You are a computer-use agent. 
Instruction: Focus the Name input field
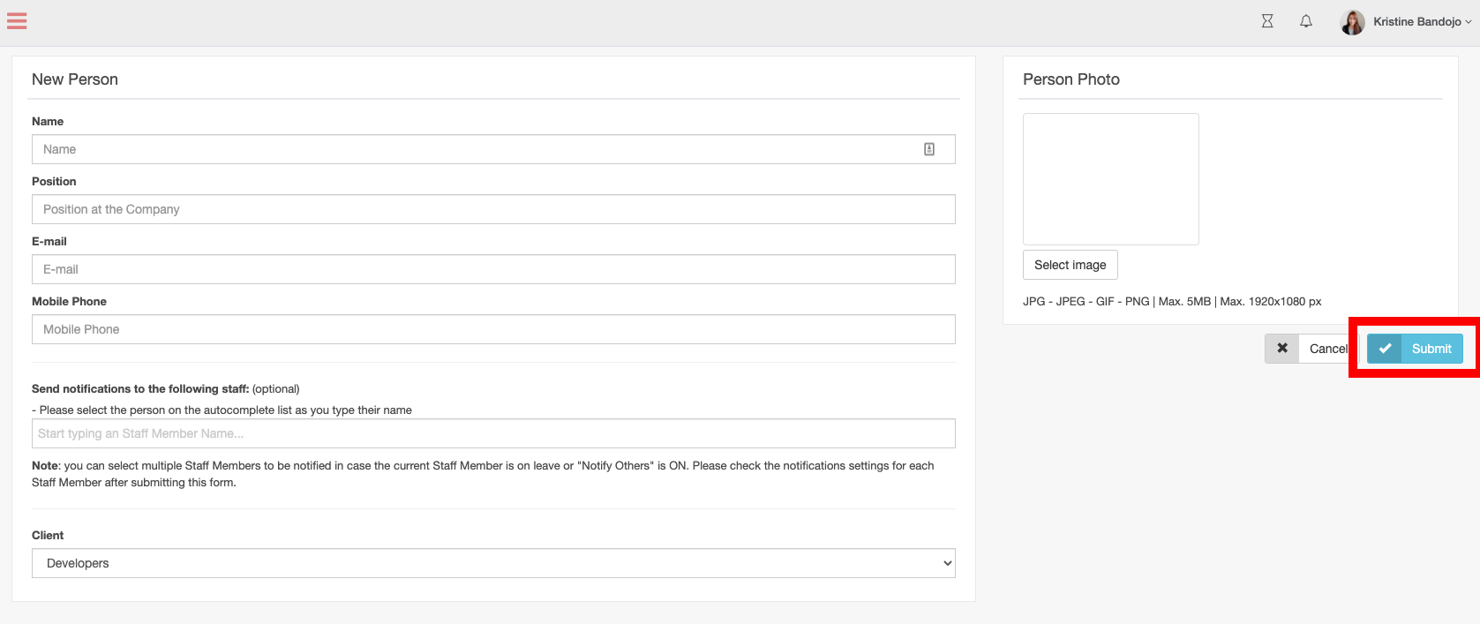(x=477, y=149)
